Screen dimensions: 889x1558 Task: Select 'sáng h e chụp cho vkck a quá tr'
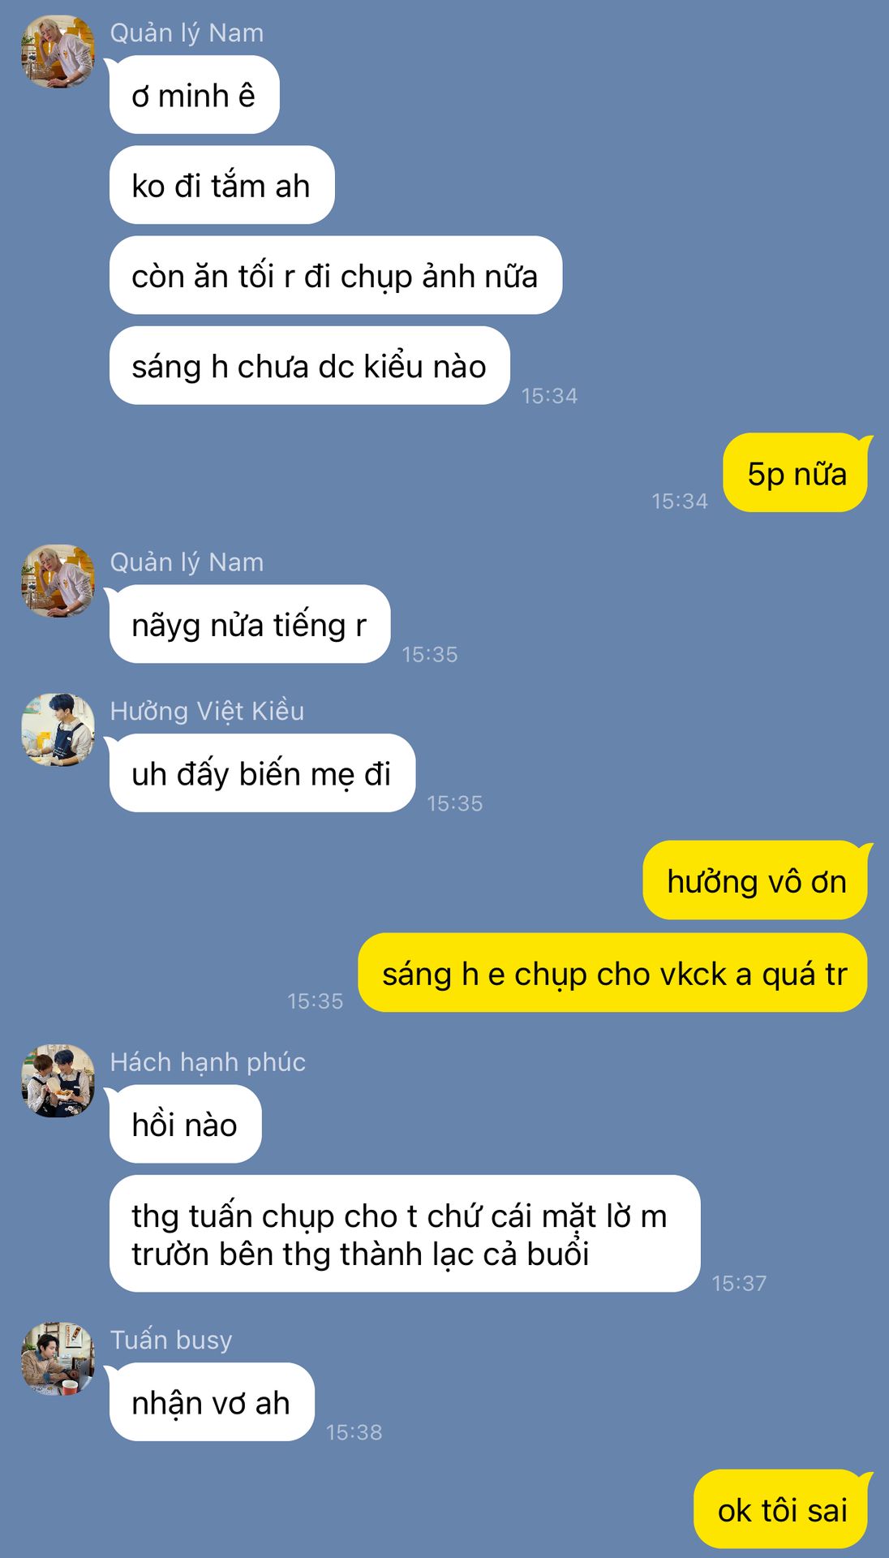(x=614, y=973)
